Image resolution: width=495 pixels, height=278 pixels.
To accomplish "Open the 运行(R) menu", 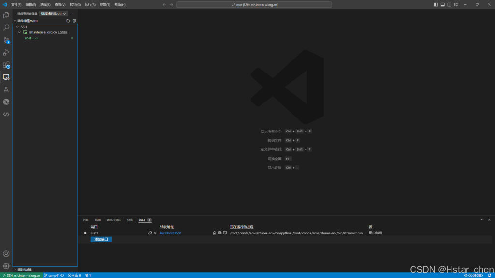I will point(90,5).
